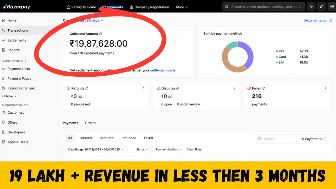Select the Created payments filter

(86, 138)
